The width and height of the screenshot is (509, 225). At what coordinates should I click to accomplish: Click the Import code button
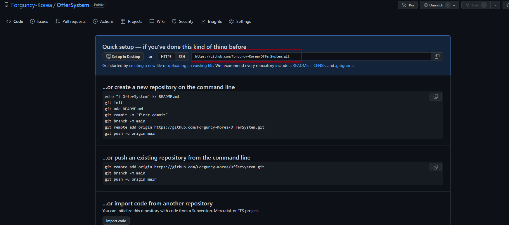[x=116, y=221]
